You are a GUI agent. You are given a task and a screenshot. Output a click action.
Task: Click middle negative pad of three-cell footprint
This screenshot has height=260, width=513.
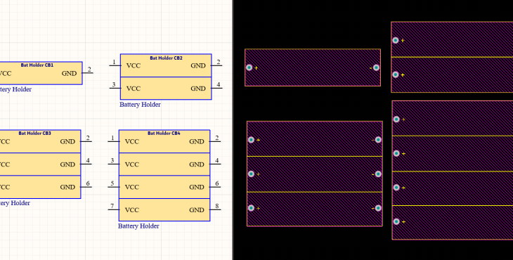click(378, 174)
